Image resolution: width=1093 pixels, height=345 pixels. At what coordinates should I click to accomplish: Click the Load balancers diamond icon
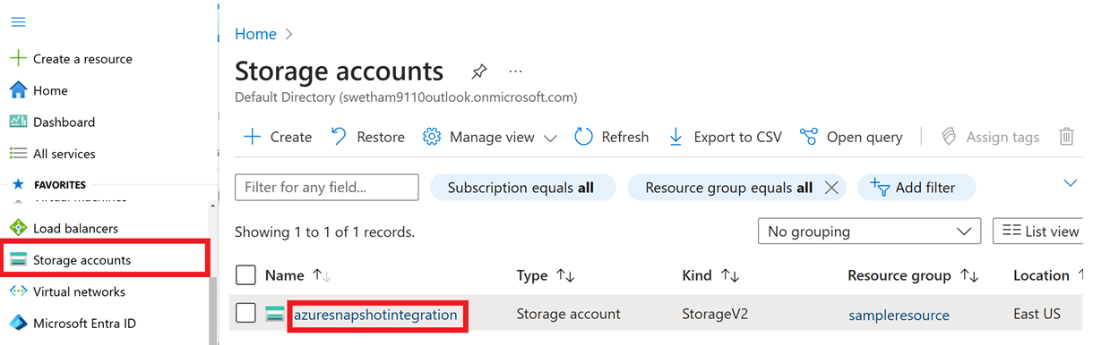point(18,228)
